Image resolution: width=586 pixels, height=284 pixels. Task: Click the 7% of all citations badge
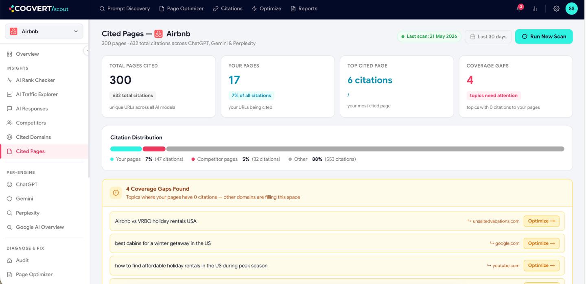pos(251,96)
